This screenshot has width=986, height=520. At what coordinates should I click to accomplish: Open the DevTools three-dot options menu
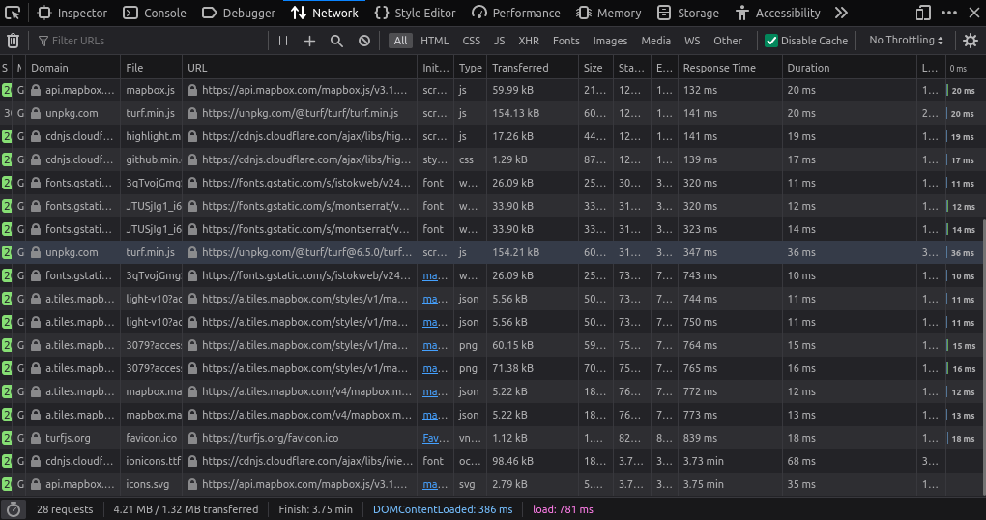point(949,13)
